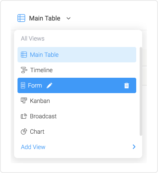
Task: Open the Timeline view
Action: (x=77, y=70)
